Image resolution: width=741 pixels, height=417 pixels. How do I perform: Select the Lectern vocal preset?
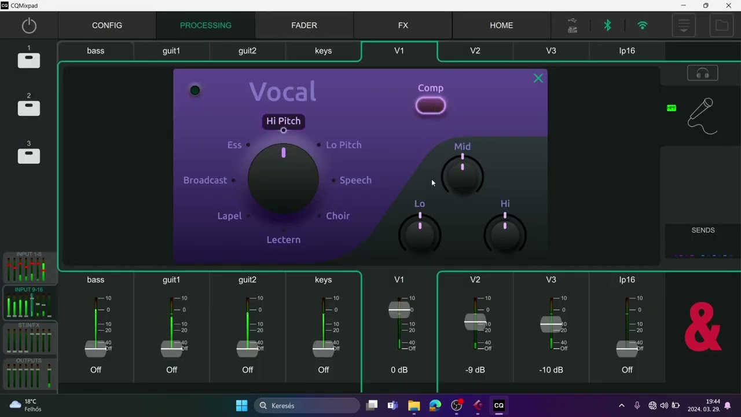click(x=284, y=240)
